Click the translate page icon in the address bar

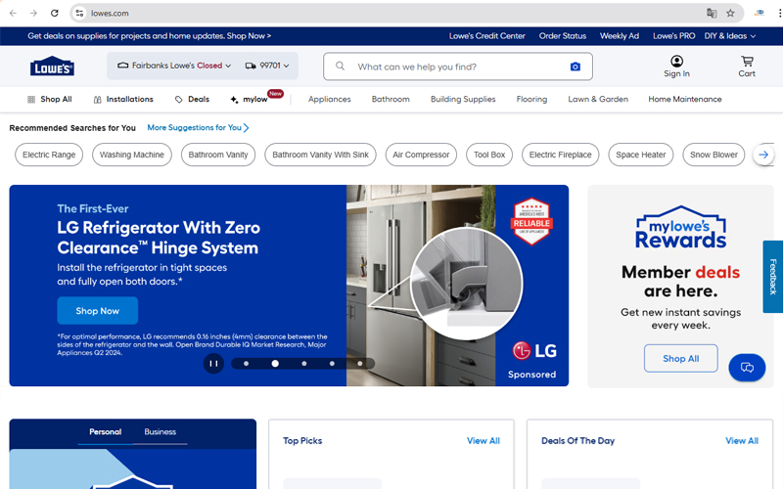[x=712, y=13]
